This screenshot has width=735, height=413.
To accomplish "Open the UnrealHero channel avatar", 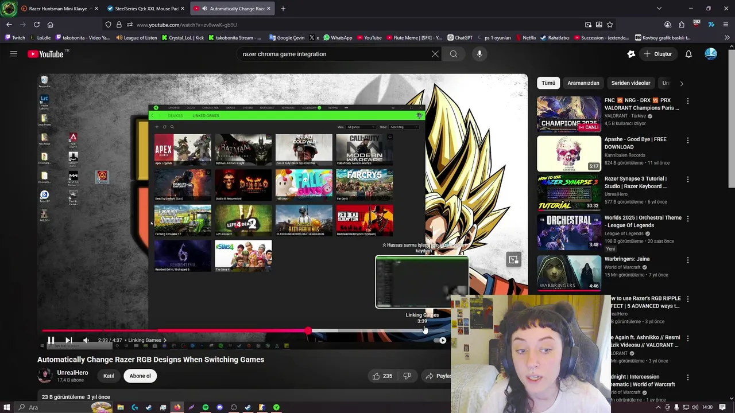I will (x=45, y=376).
